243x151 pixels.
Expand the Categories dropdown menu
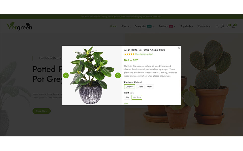(144, 26)
